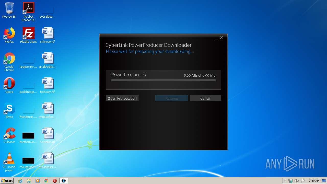Select novtakes.rtf document icon

click(48, 135)
